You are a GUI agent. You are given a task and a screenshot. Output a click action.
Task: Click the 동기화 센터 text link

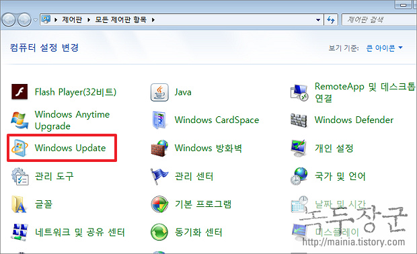198,232
